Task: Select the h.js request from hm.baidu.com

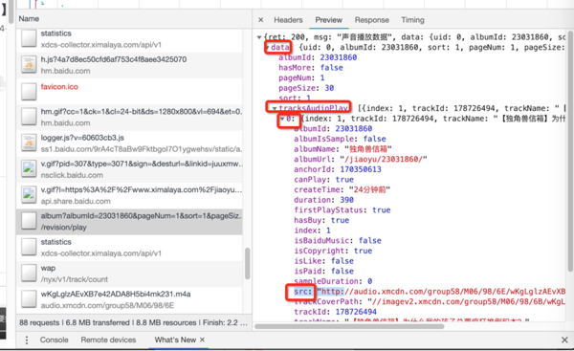Action: pyautogui.click(x=129, y=65)
